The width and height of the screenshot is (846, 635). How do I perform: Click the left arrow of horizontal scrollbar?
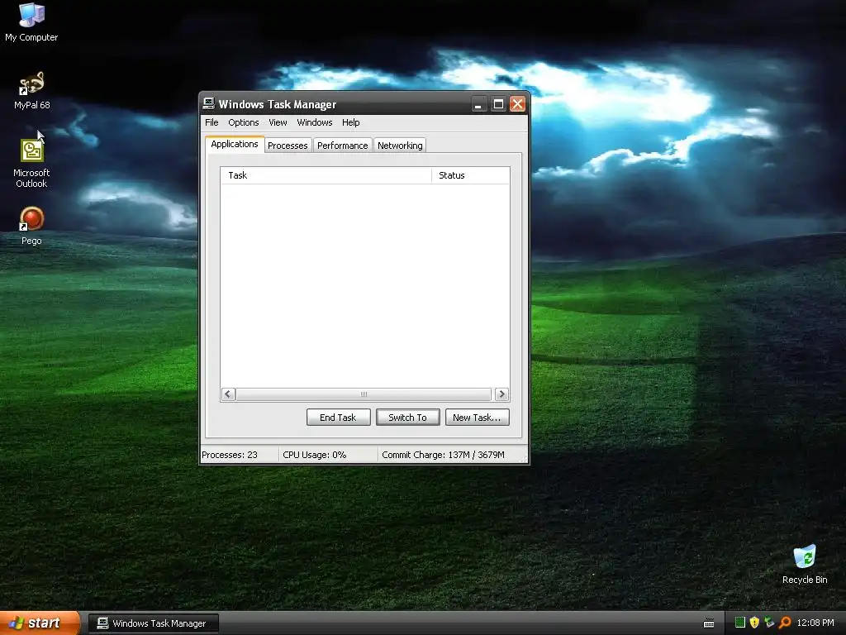228,394
